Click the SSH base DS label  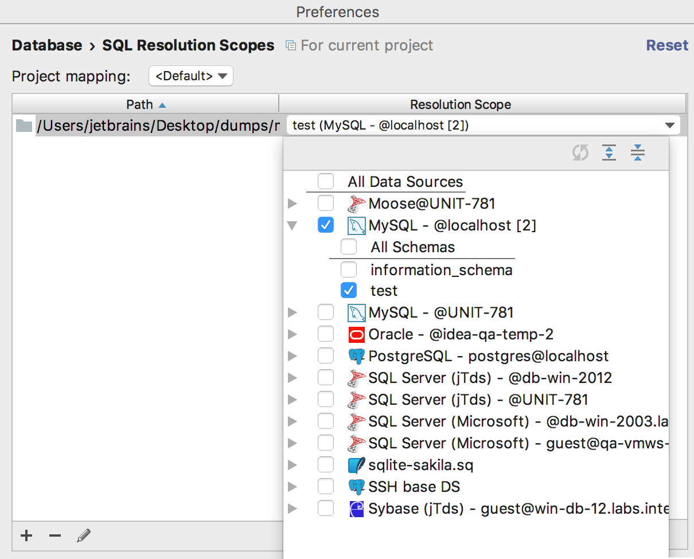point(415,487)
